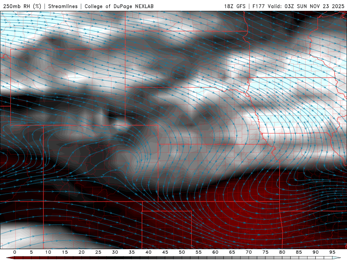Select the "70" humidity scale label

coord(249,252)
